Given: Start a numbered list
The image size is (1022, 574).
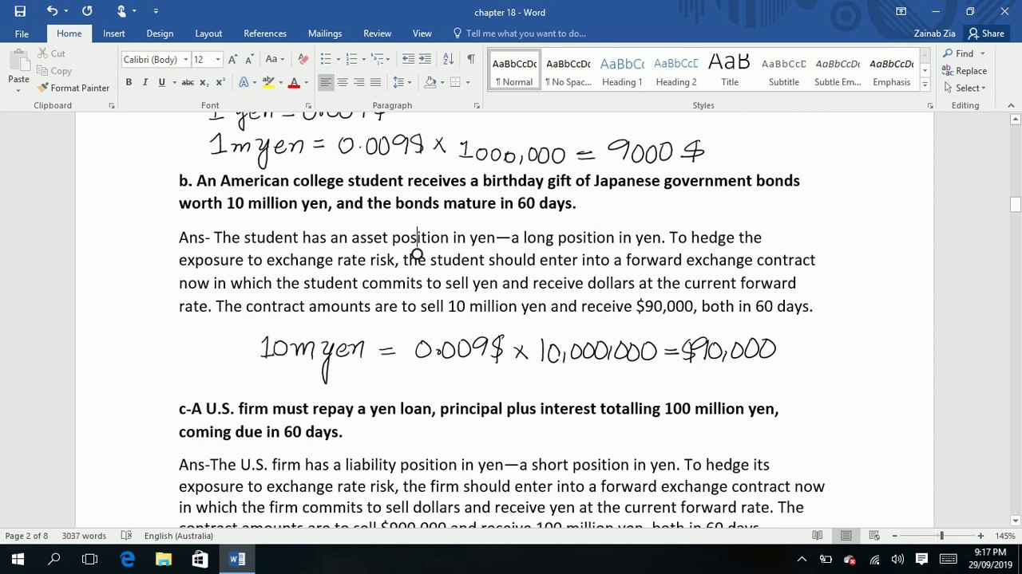Looking at the screenshot, I should tap(352, 59).
